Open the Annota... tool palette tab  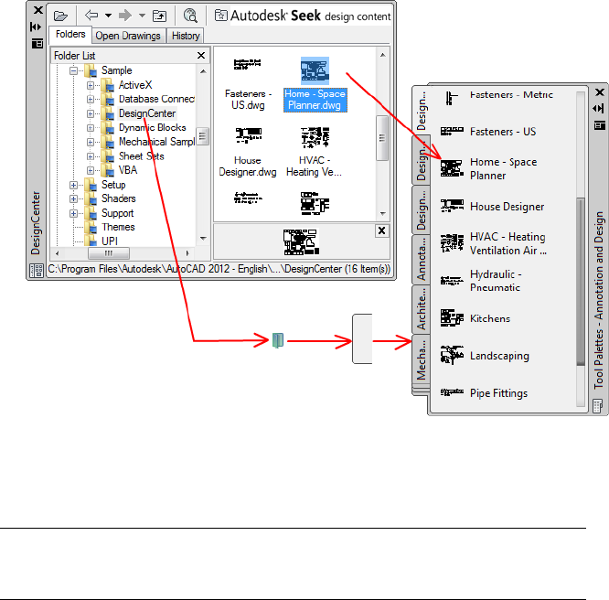click(x=422, y=260)
